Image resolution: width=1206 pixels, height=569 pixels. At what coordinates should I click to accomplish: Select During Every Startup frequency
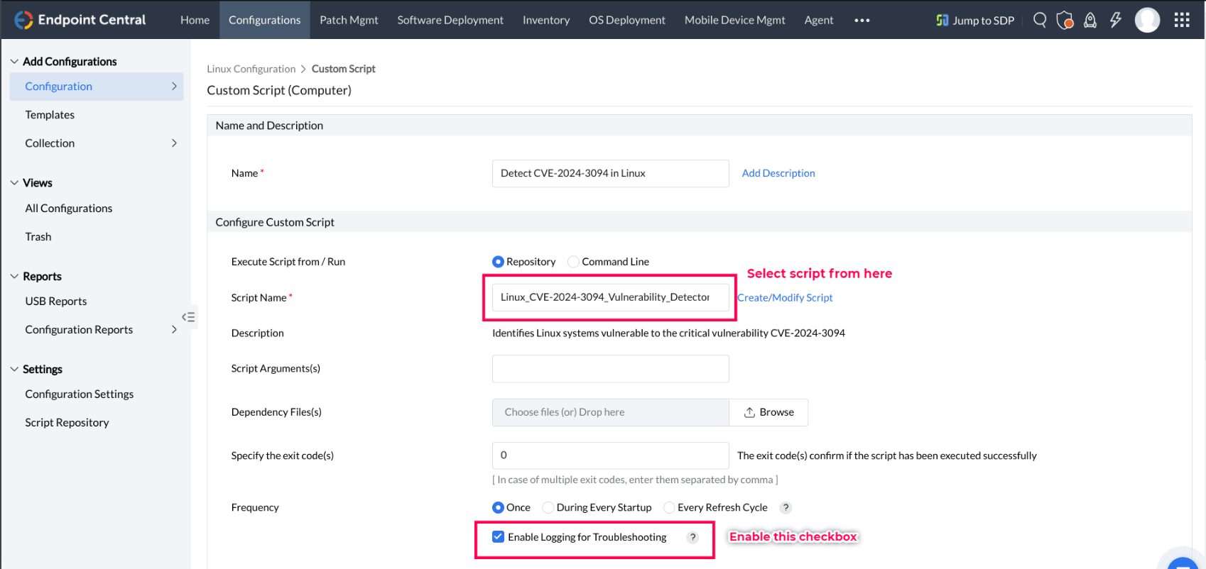(x=548, y=508)
